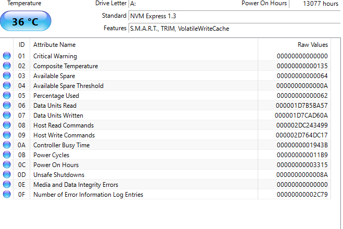Viewport: 343px width, 229px height.
Task: Click the Features field with S.M.A.R.T., TRIM
Action: pyautogui.click(x=235, y=29)
